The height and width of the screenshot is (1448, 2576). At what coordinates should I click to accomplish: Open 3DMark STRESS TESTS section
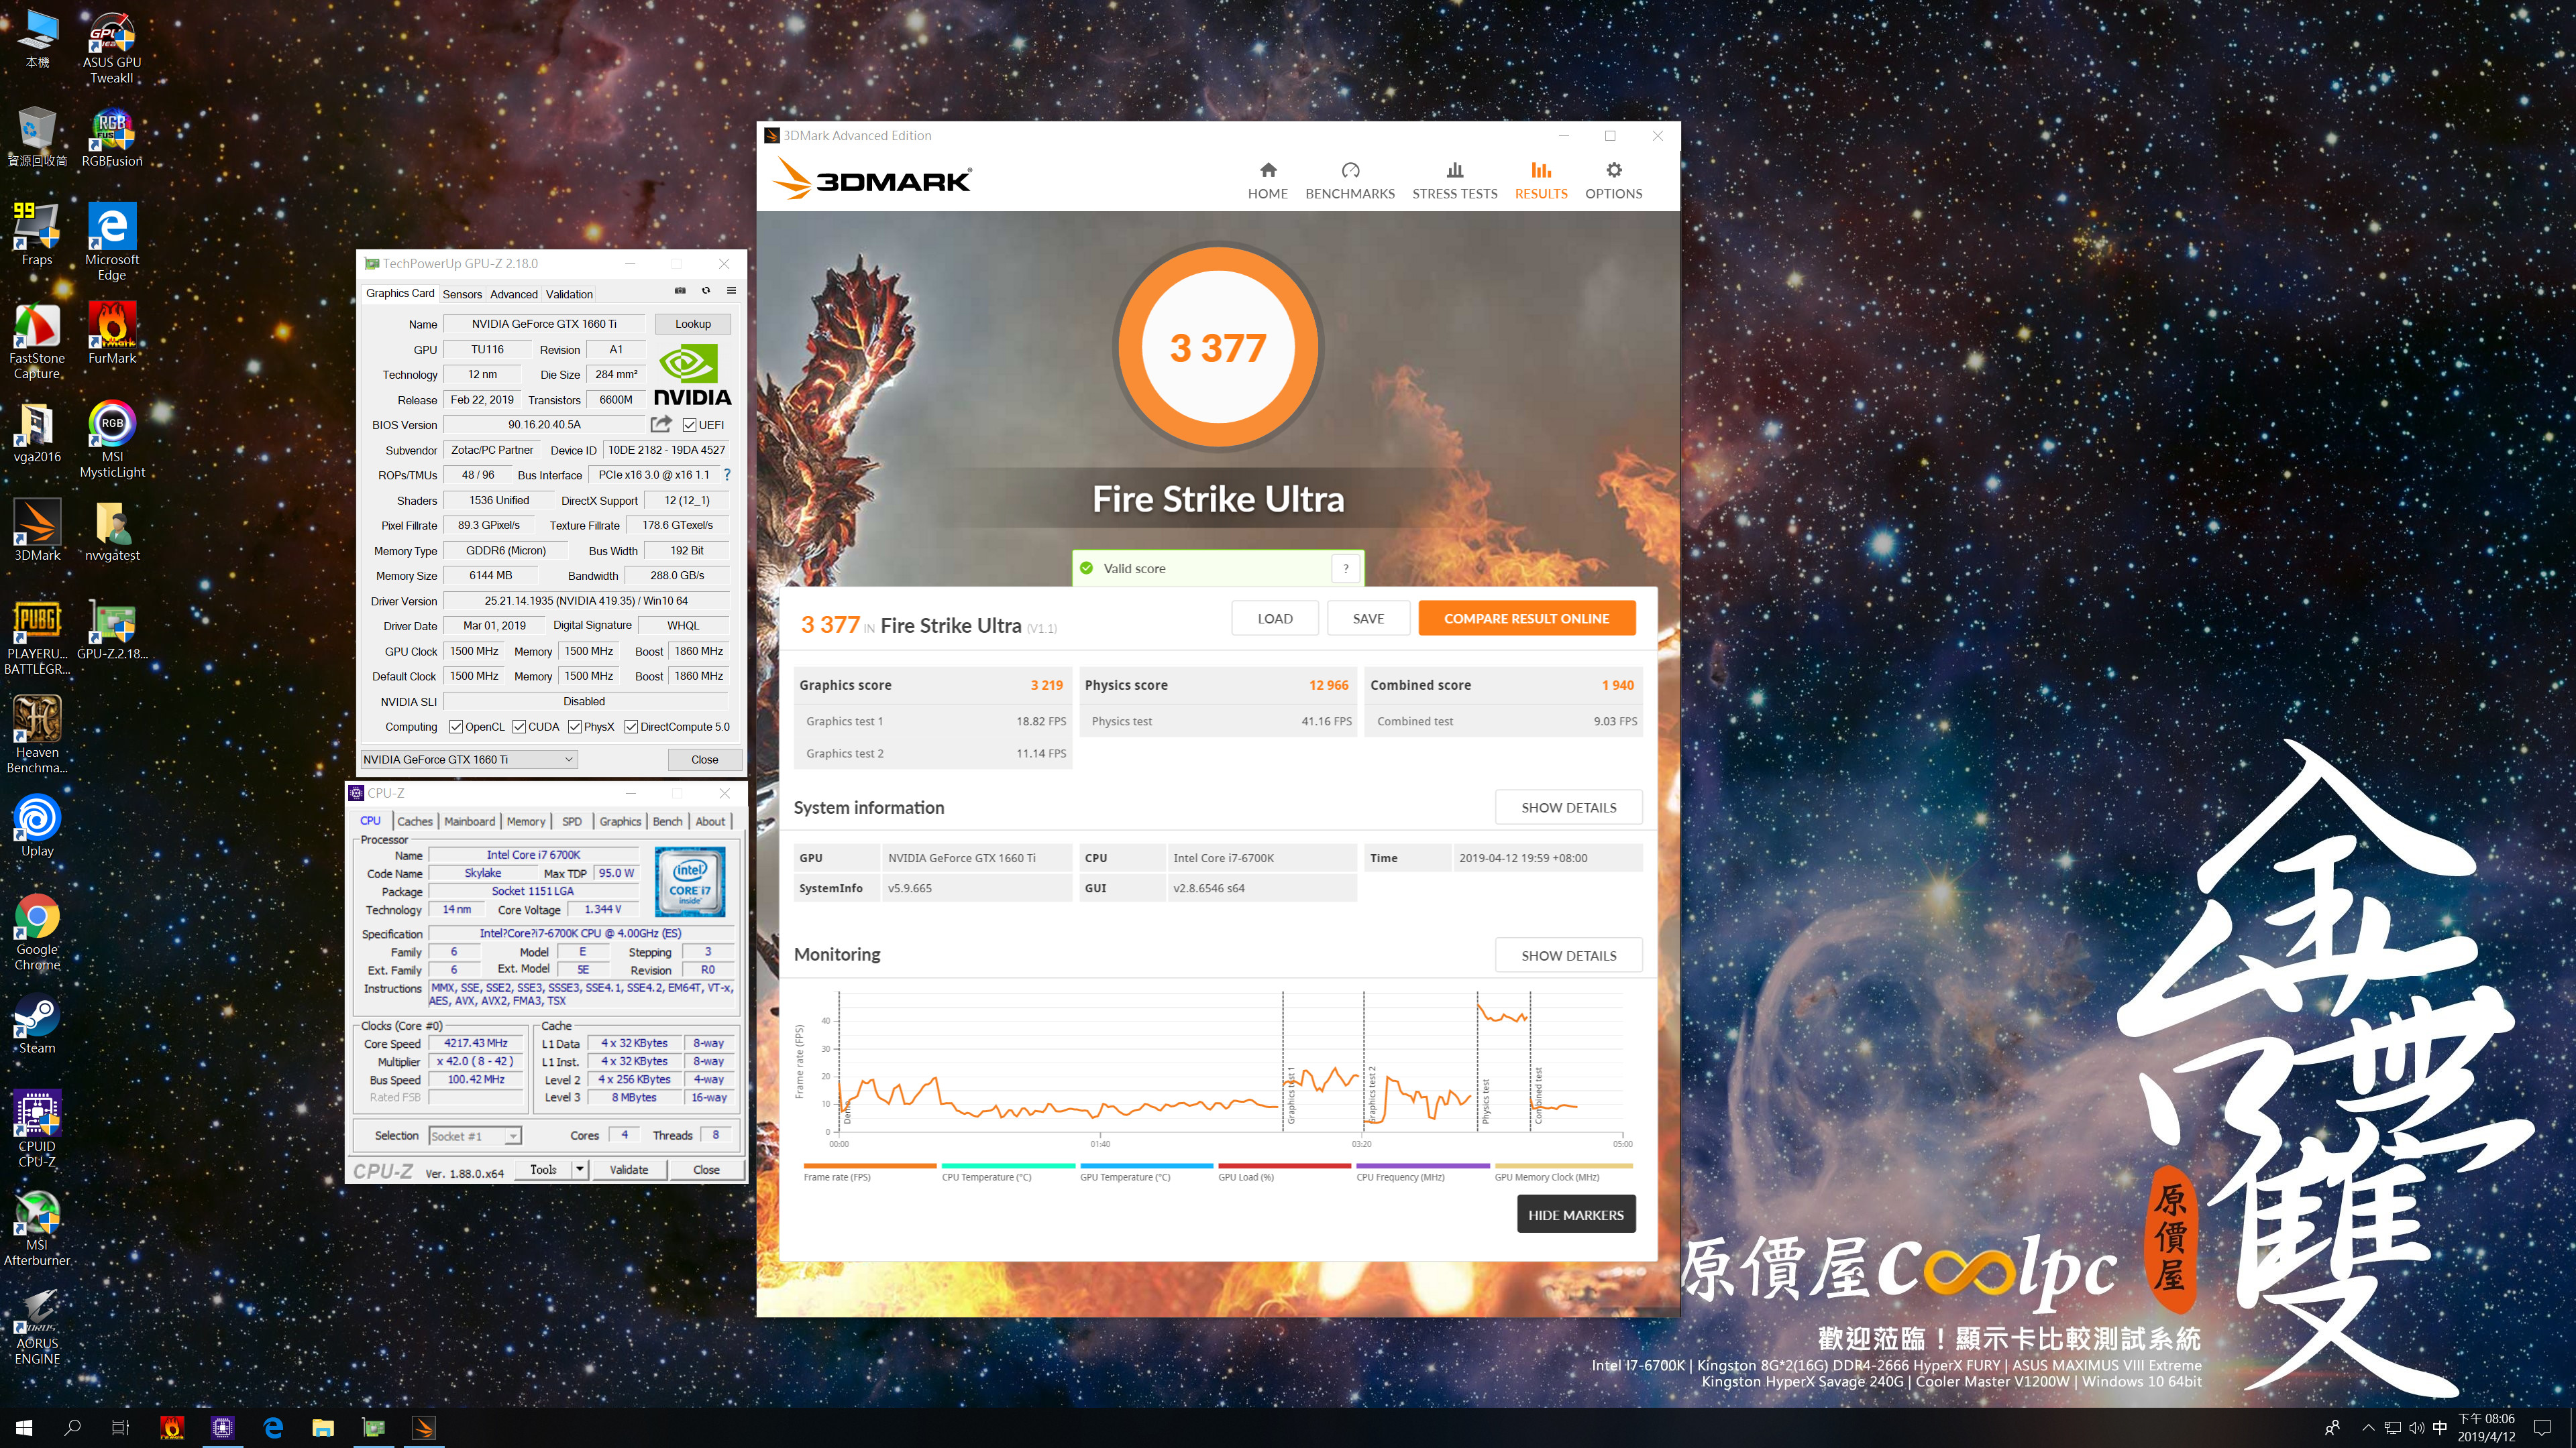point(1455,181)
